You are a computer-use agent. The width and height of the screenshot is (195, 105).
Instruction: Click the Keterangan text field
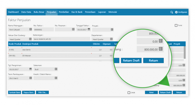(62, 39)
